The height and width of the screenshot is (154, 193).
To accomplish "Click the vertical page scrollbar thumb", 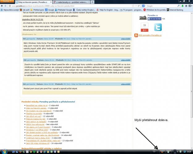I will (x=191, y=91).
